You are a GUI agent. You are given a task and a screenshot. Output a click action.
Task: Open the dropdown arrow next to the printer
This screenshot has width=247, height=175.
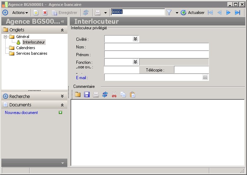pyautogui.click(x=105, y=13)
